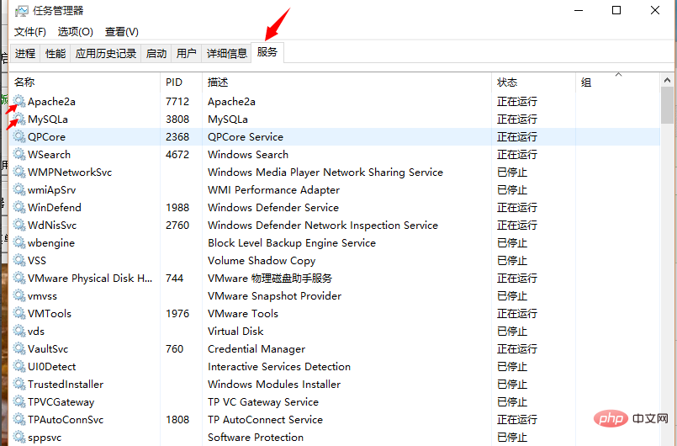Click the gear icon beside MySQLa
Image resolution: width=677 pixels, height=446 pixels.
point(19,119)
